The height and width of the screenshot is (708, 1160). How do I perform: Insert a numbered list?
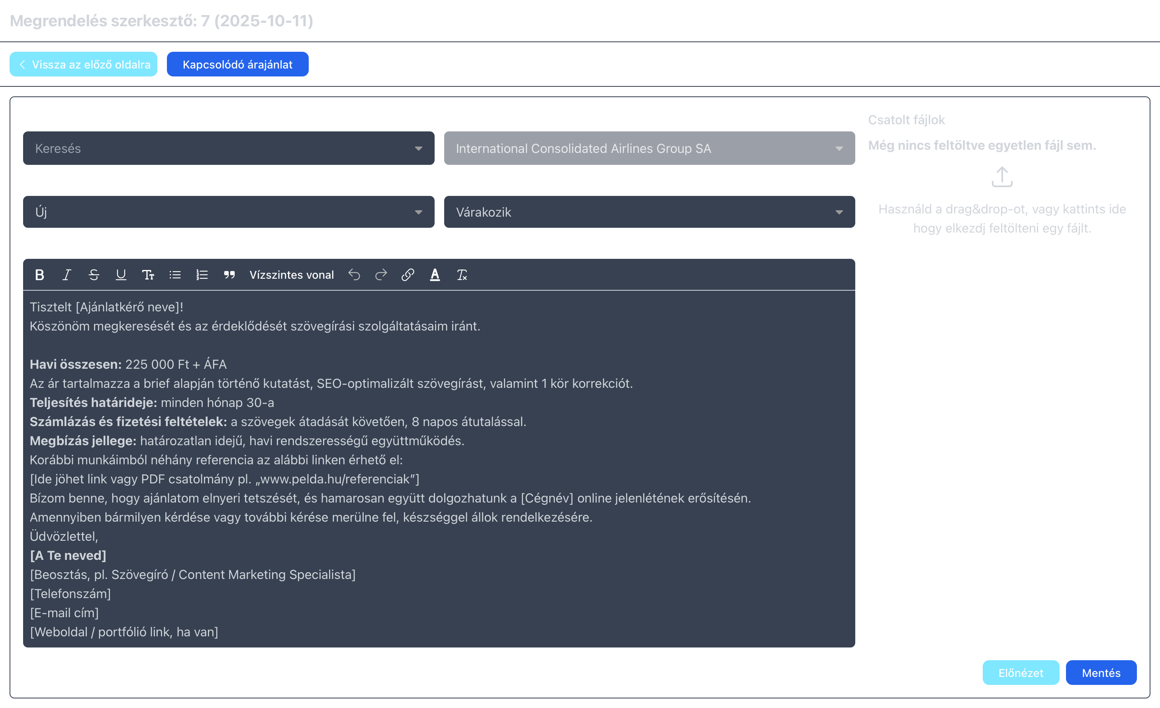pyautogui.click(x=202, y=275)
